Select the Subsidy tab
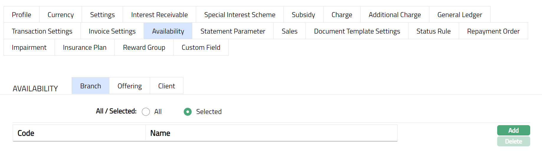Screen dimensions: 542x154 click(x=303, y=15)
